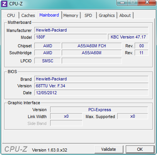Viewport: 157px width, 155px height.
Task: Click the Model field showing 180F
Action: pyautogui.click(x=71, y=37)
